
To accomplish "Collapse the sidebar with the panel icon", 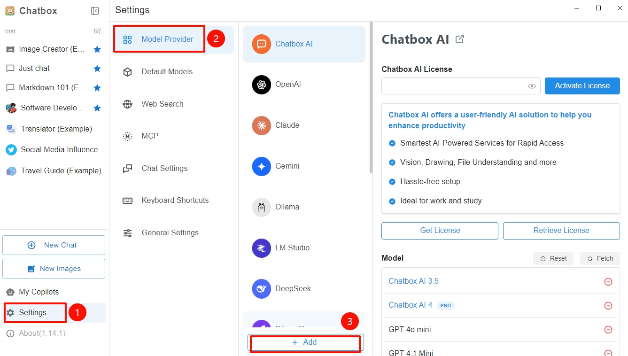I will click(x=95, y=11).
